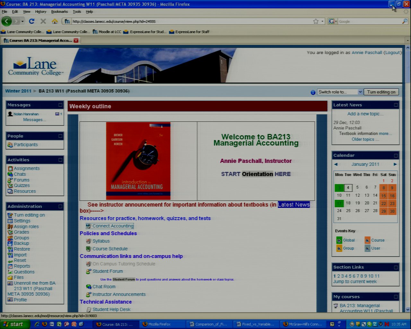The image size is (411, 329).
Task: Hide the Latest News block
Action: tap(396, 105)
